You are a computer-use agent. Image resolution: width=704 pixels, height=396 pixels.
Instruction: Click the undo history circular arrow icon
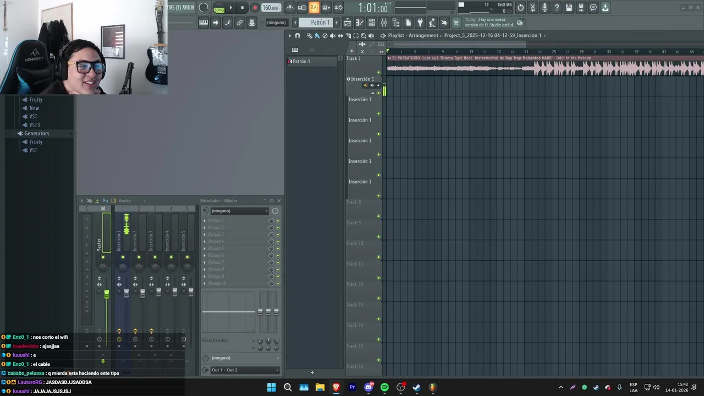pos(520,8)
